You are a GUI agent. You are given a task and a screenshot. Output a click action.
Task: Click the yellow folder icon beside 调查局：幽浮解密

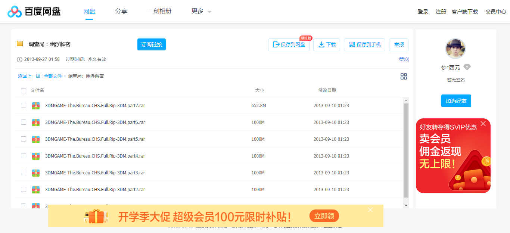(20, 43)
